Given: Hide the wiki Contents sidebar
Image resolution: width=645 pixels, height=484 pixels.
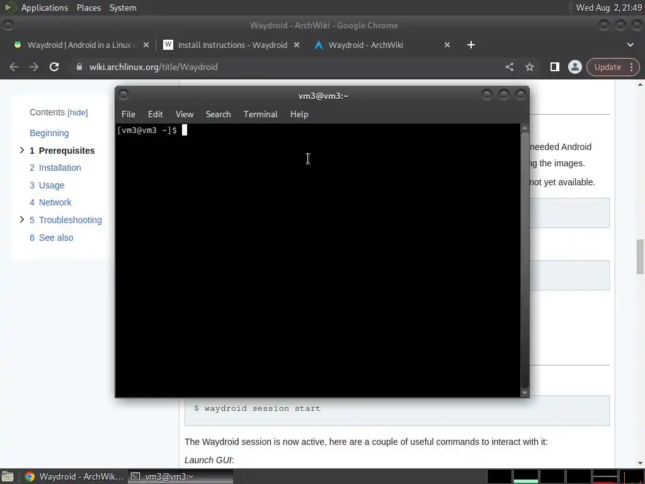Looking at the screenshot, I should (x=77, y=113).
